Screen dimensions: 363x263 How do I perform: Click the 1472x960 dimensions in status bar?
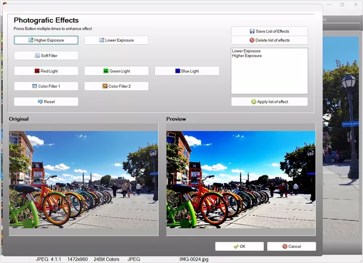78,259
